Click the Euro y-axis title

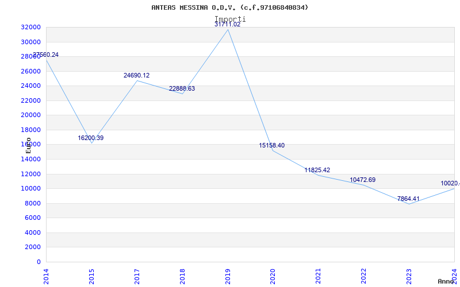pyautogui.click(x=28, y=146)
